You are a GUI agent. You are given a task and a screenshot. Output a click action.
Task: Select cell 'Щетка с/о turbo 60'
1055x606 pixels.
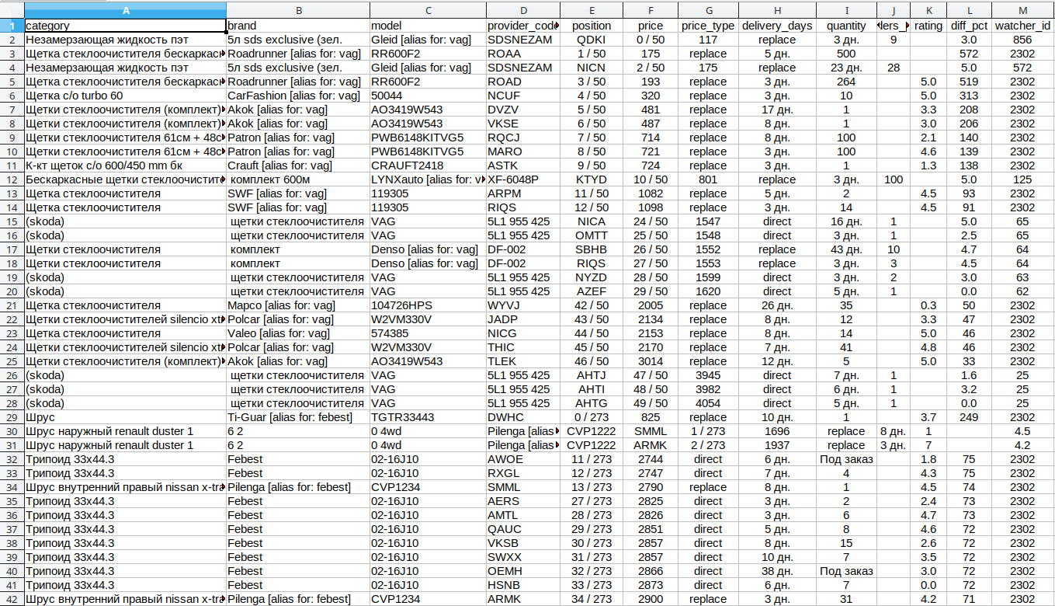coord(125,96)
